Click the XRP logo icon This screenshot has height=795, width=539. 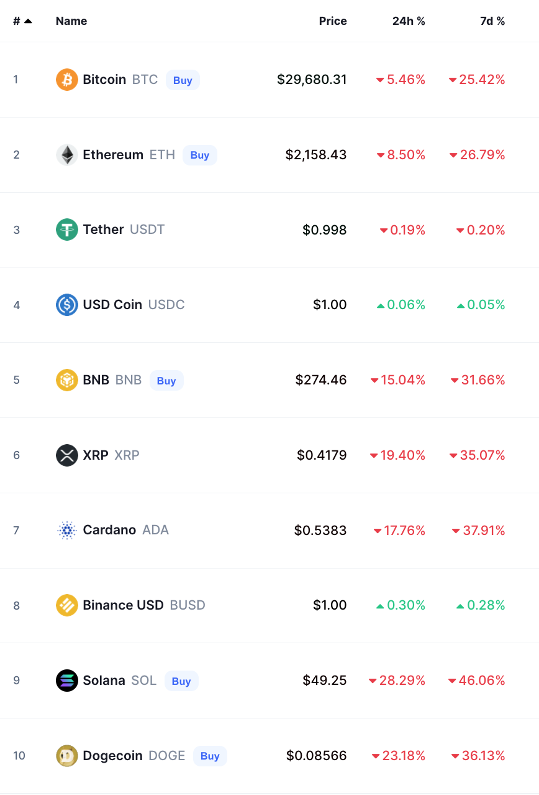tap(67, 455)
